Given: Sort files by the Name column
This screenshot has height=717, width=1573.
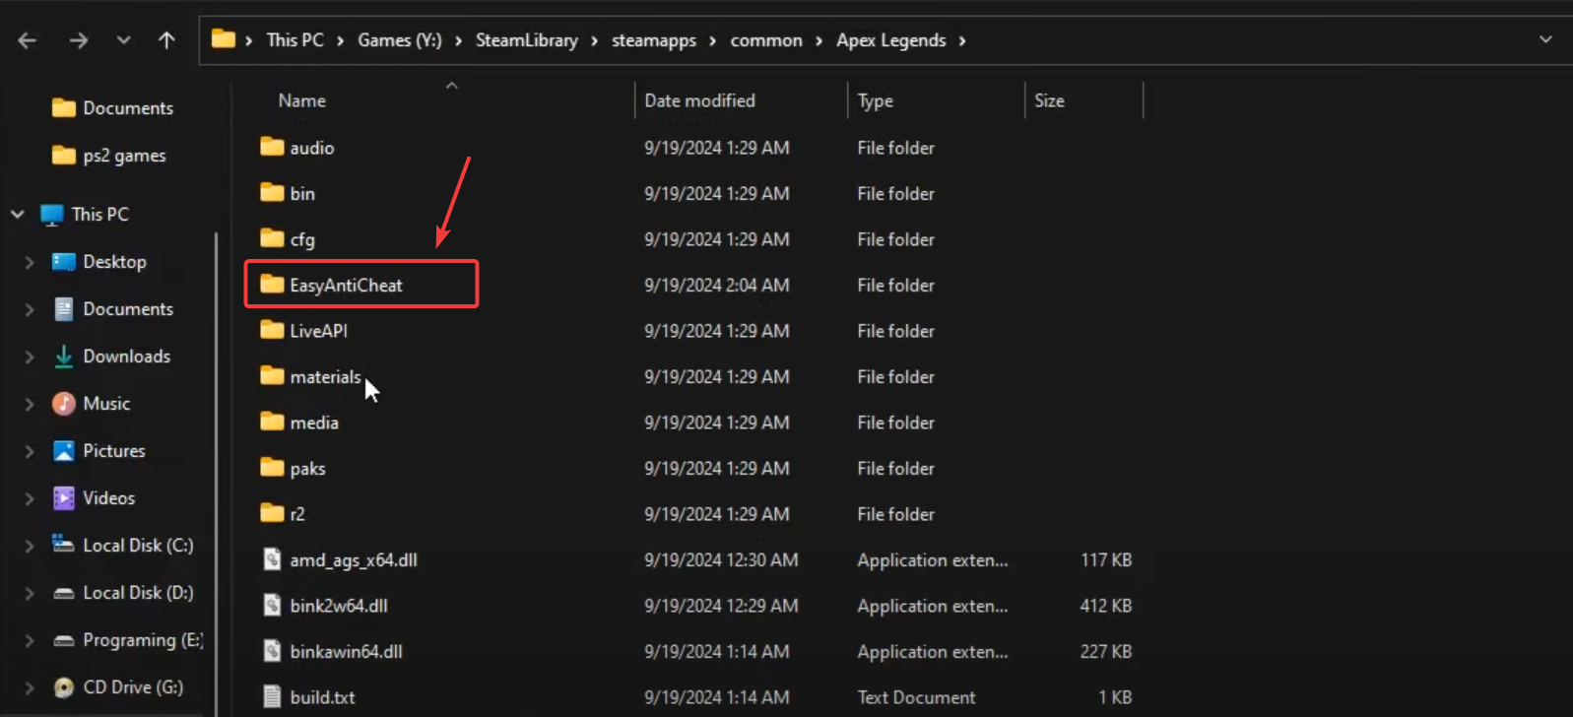Looking at the screenshot, I should 301,100.
